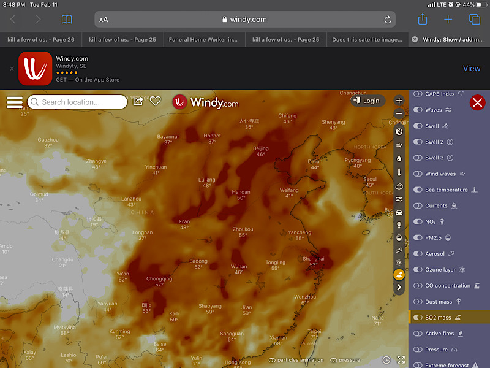The image size is (490, 368).
Task: Select Dust mass layer label
Action: coord(439,302)
